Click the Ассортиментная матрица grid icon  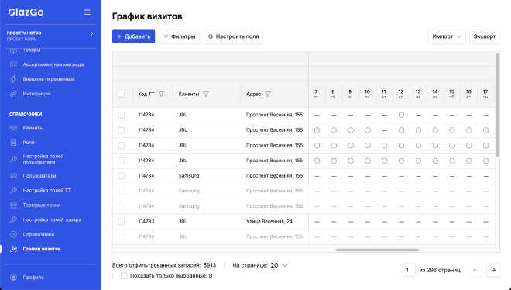coord(13,64)
